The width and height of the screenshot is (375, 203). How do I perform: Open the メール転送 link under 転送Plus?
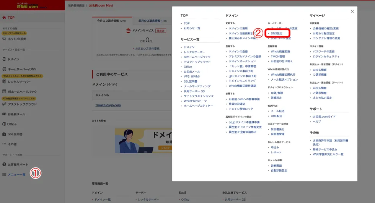coord(277,111)
